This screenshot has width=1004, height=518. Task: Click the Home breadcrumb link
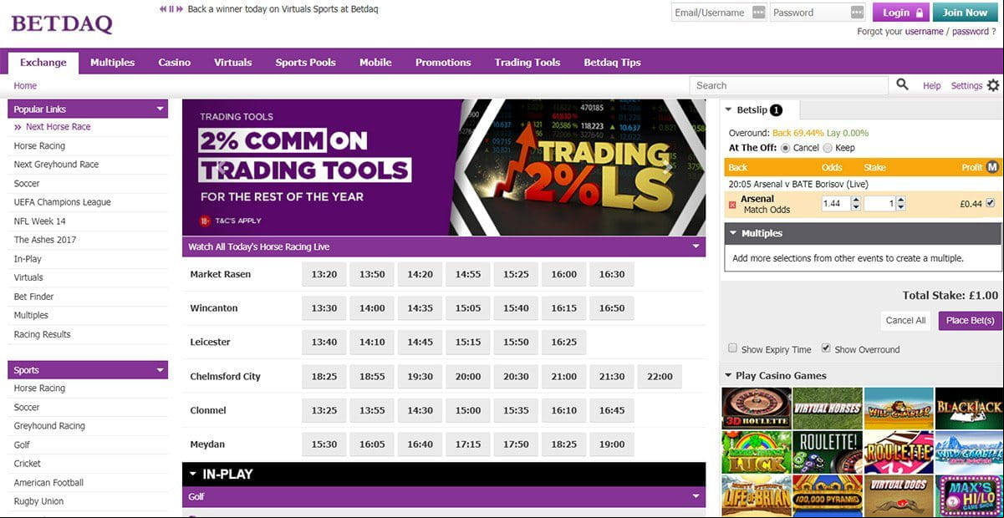25,86
